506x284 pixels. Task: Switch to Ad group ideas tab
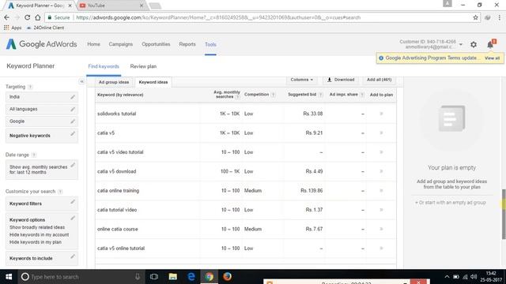click(114, 82)
